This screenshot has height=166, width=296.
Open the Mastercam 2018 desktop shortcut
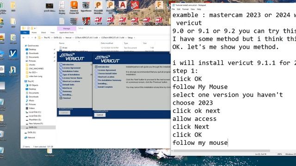click(x=99, y=21)
